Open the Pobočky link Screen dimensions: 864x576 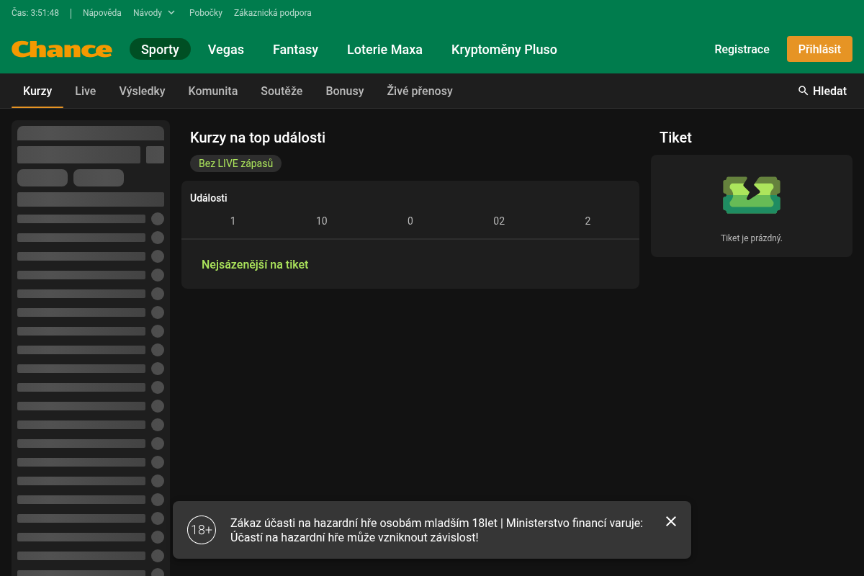pyautogui.click(x=206, y=13)
